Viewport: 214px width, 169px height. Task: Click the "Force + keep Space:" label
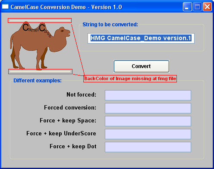68,120
